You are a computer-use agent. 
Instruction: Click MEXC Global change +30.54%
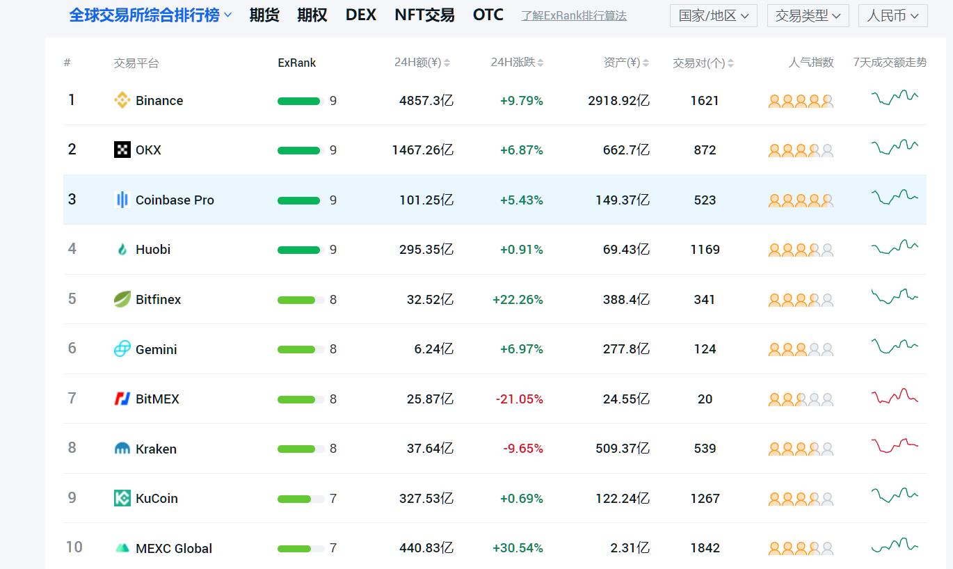518,548
